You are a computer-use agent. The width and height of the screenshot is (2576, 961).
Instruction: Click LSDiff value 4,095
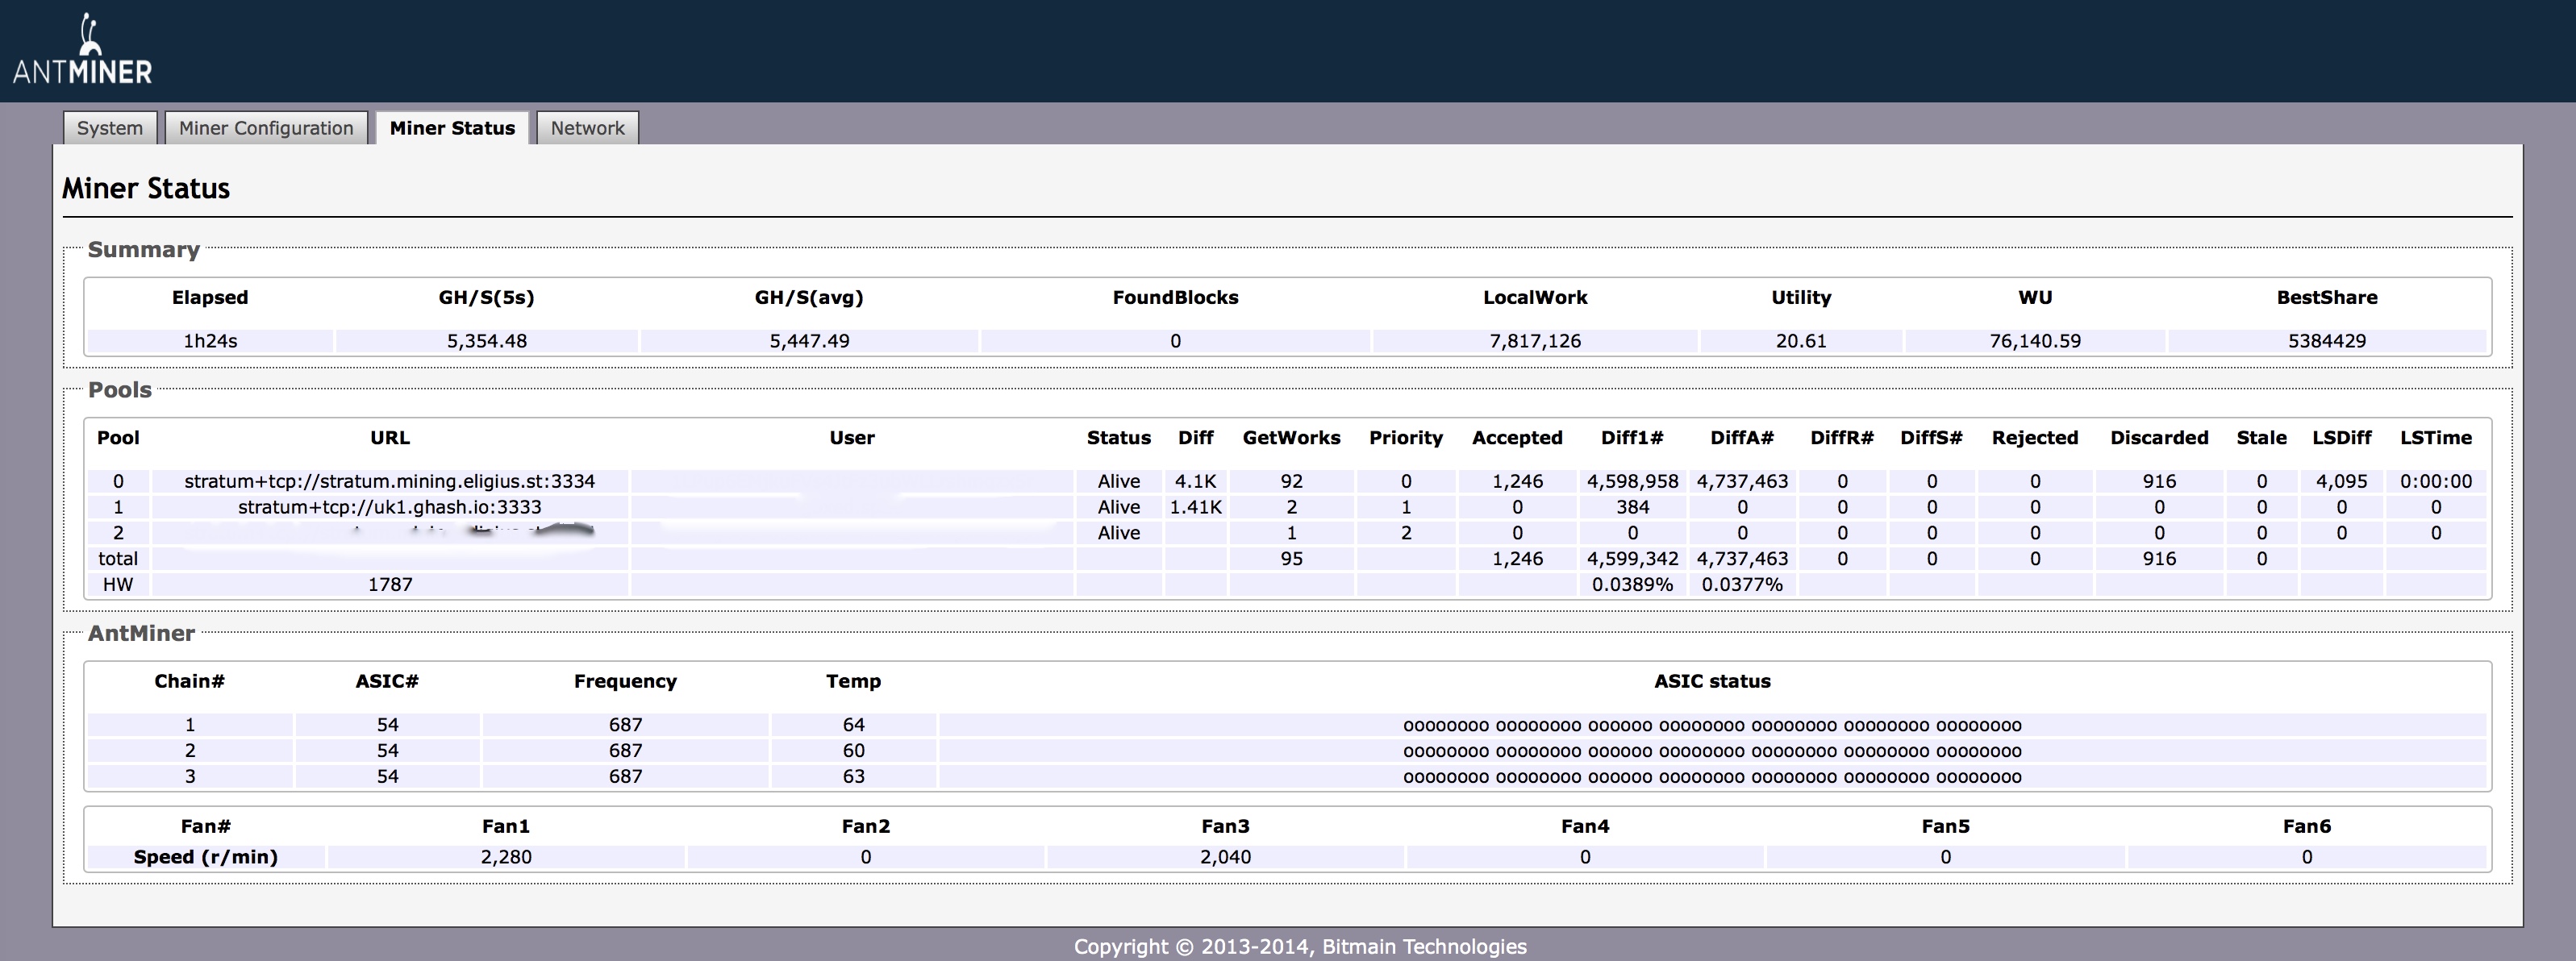pos(2341,481)
